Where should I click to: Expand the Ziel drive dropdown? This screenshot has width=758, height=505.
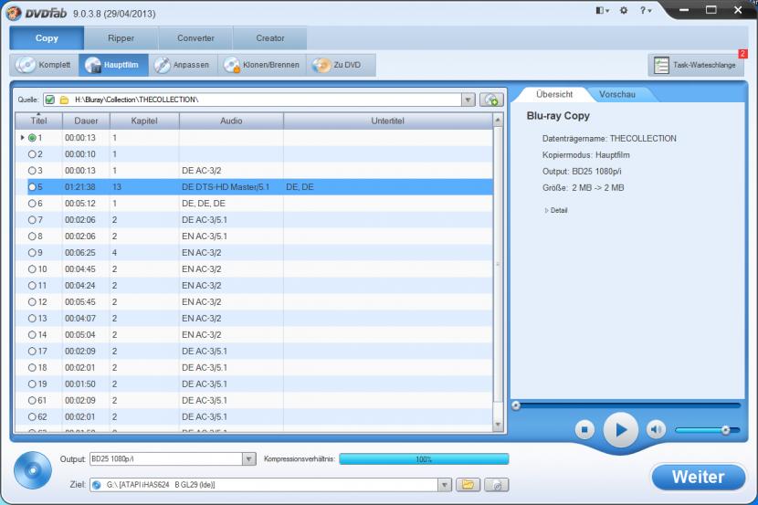[x=445, y=485]
